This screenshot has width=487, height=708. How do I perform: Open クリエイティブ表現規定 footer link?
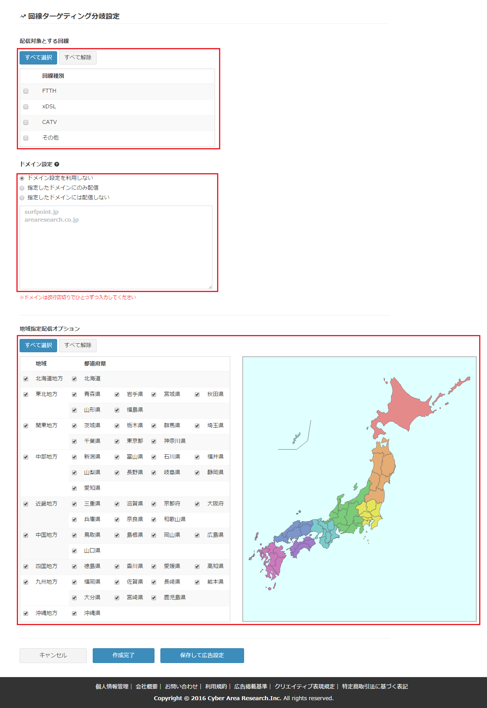pos(305,686)
